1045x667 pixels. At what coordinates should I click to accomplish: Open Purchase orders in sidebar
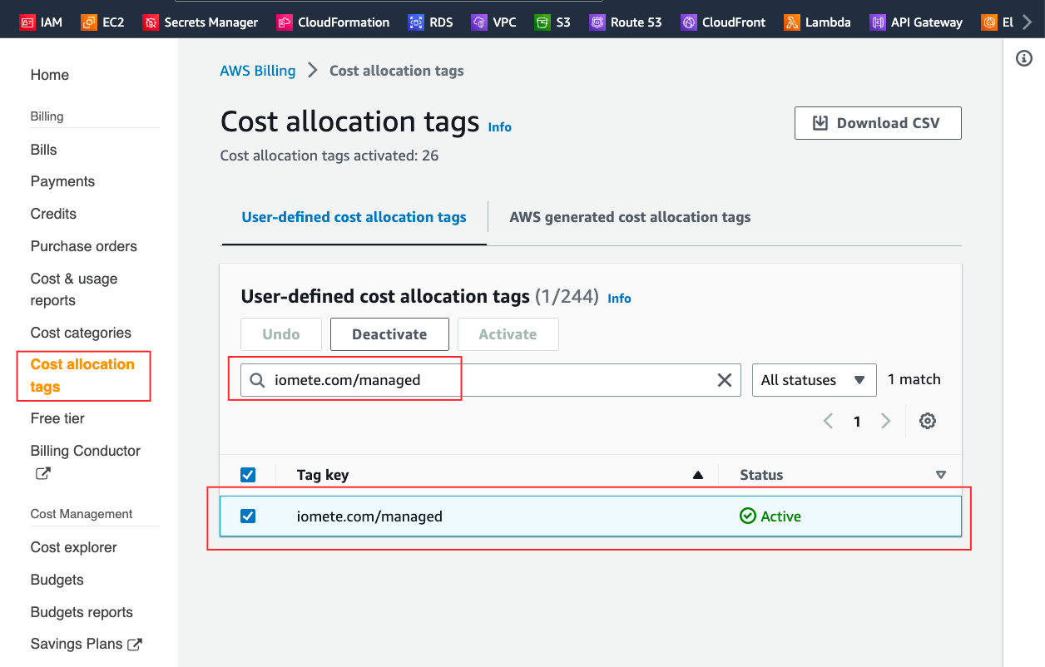click(84, 246)
